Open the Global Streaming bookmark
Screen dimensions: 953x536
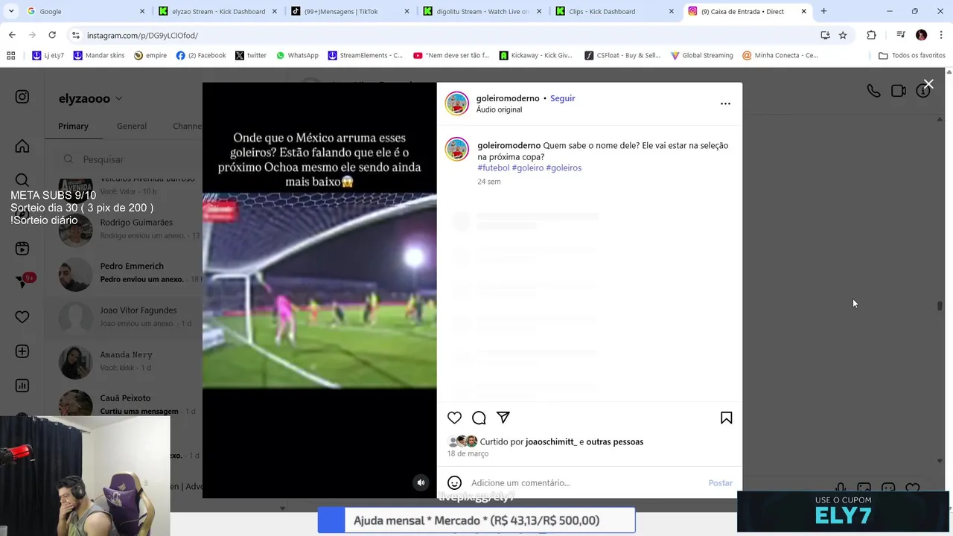[x=701, y=55]
